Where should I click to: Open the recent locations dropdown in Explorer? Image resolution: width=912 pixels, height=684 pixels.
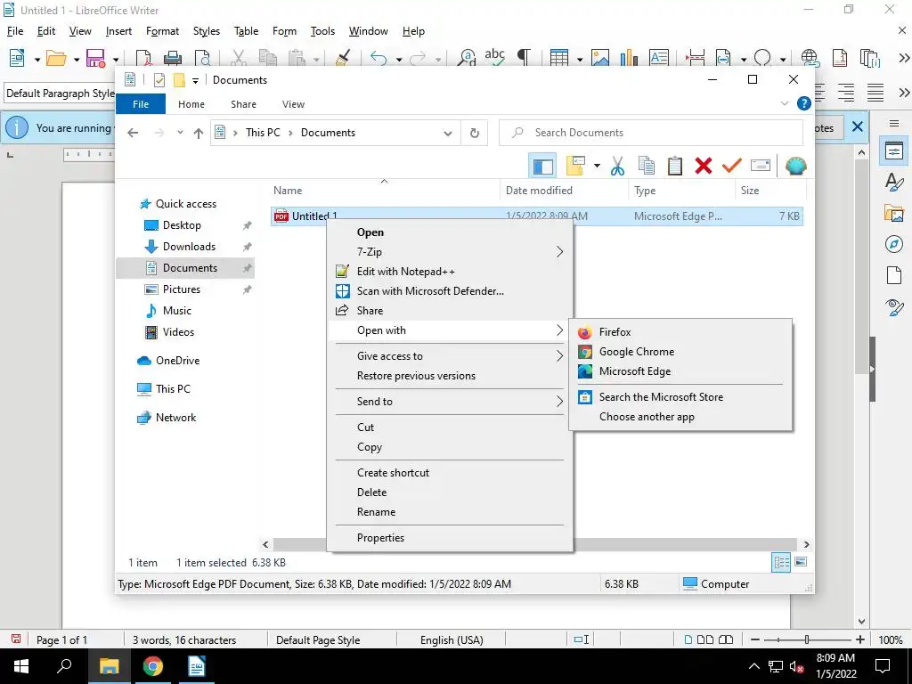(x=180, y=134)
